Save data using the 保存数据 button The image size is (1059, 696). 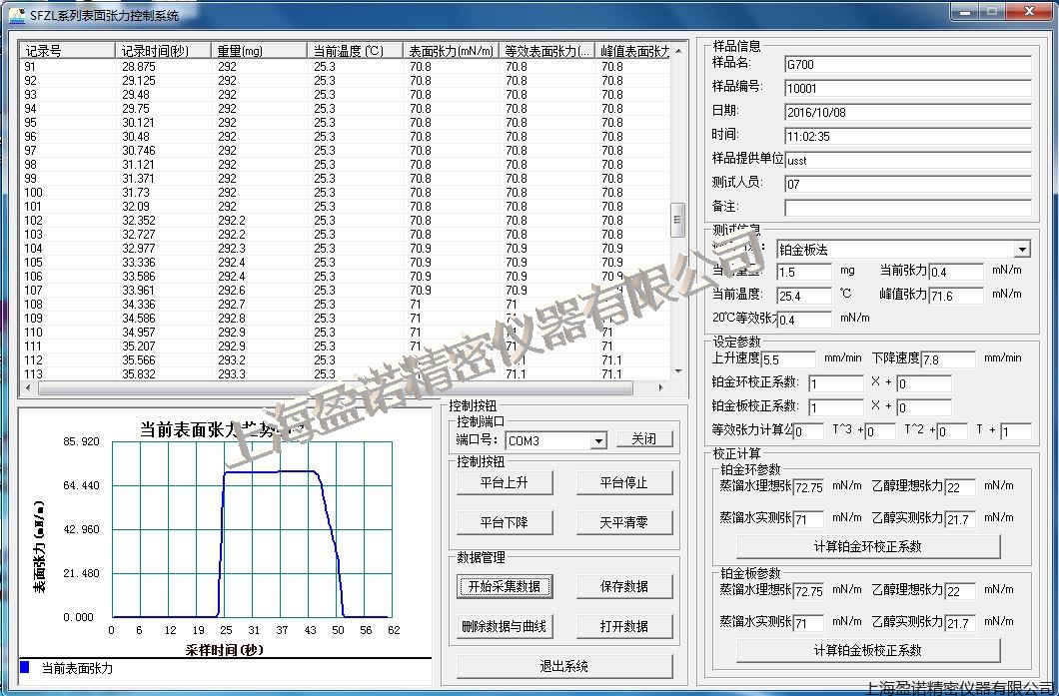click(623, 586)
